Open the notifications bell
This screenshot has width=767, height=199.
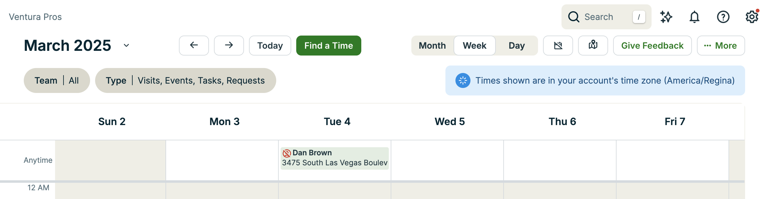point(694,17)
